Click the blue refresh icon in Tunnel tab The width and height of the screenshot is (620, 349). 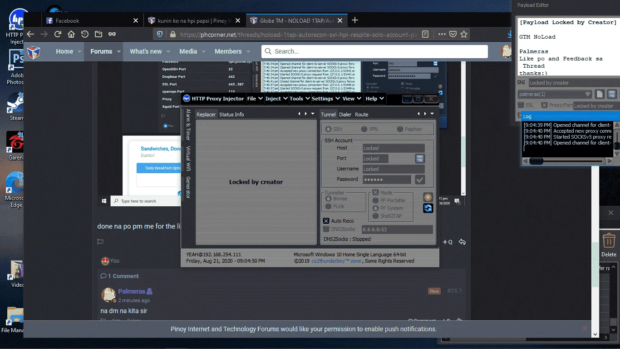(428, 208)
